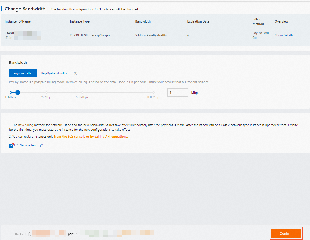
Task: Click the orange ECS console restart text
Action: [x=91, y=137]
